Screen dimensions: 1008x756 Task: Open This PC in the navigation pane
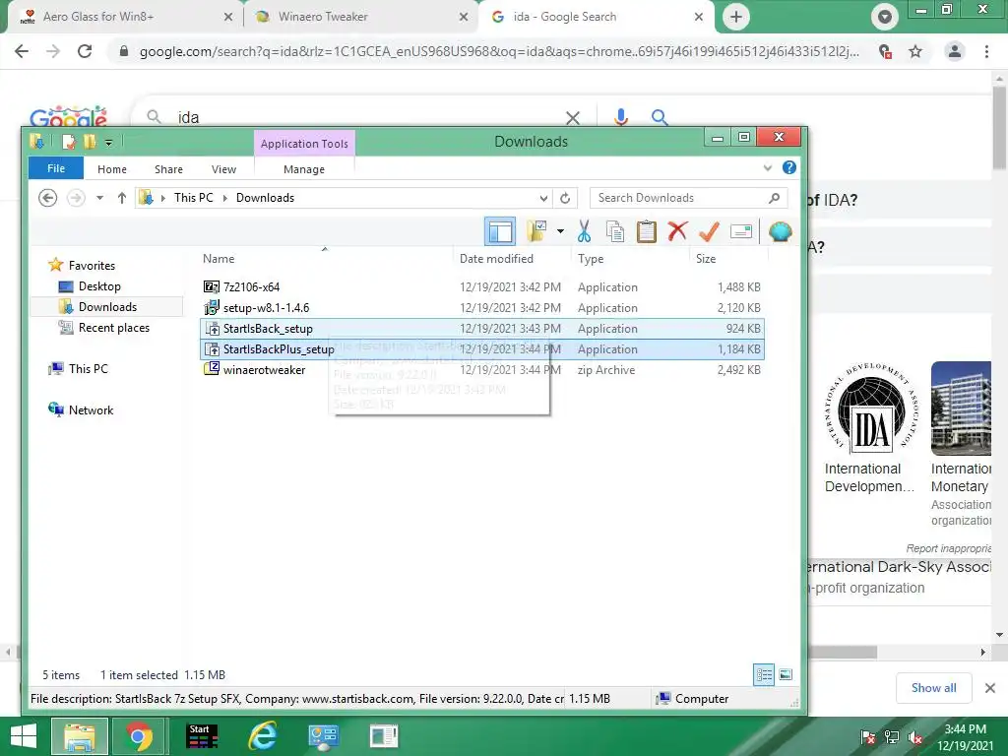point(88,368)
